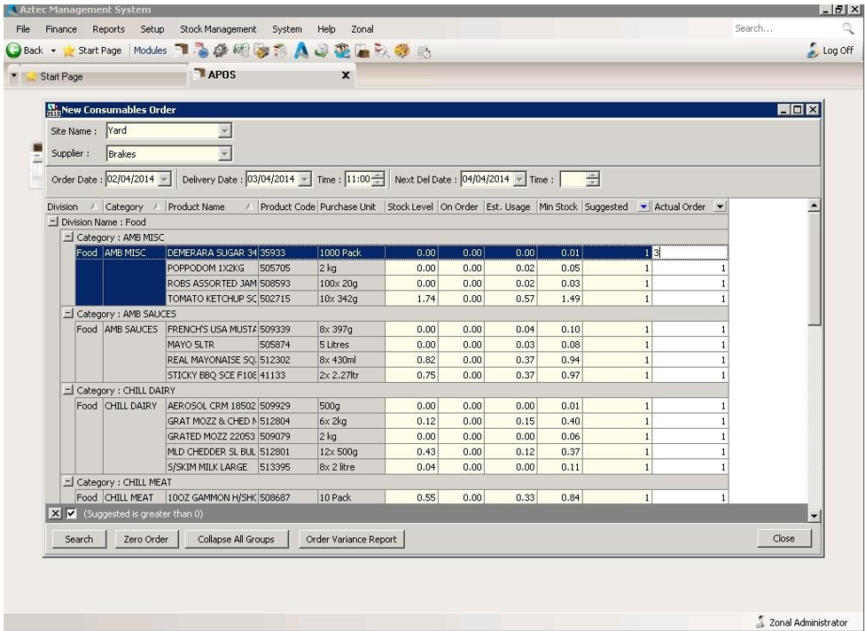Open the Stock Management menu
The image size is (865, 631).
click(x=218, y=29)
